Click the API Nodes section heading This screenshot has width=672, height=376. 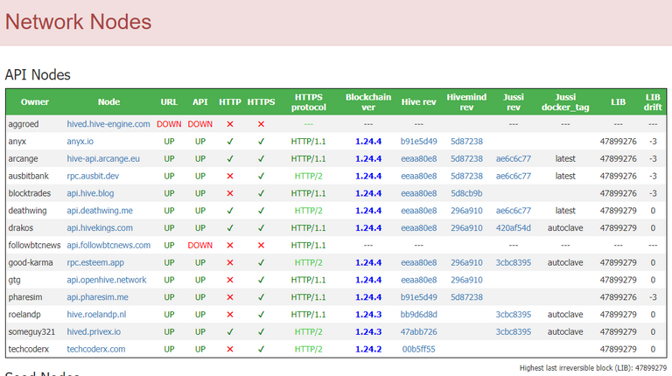point(38,74)
